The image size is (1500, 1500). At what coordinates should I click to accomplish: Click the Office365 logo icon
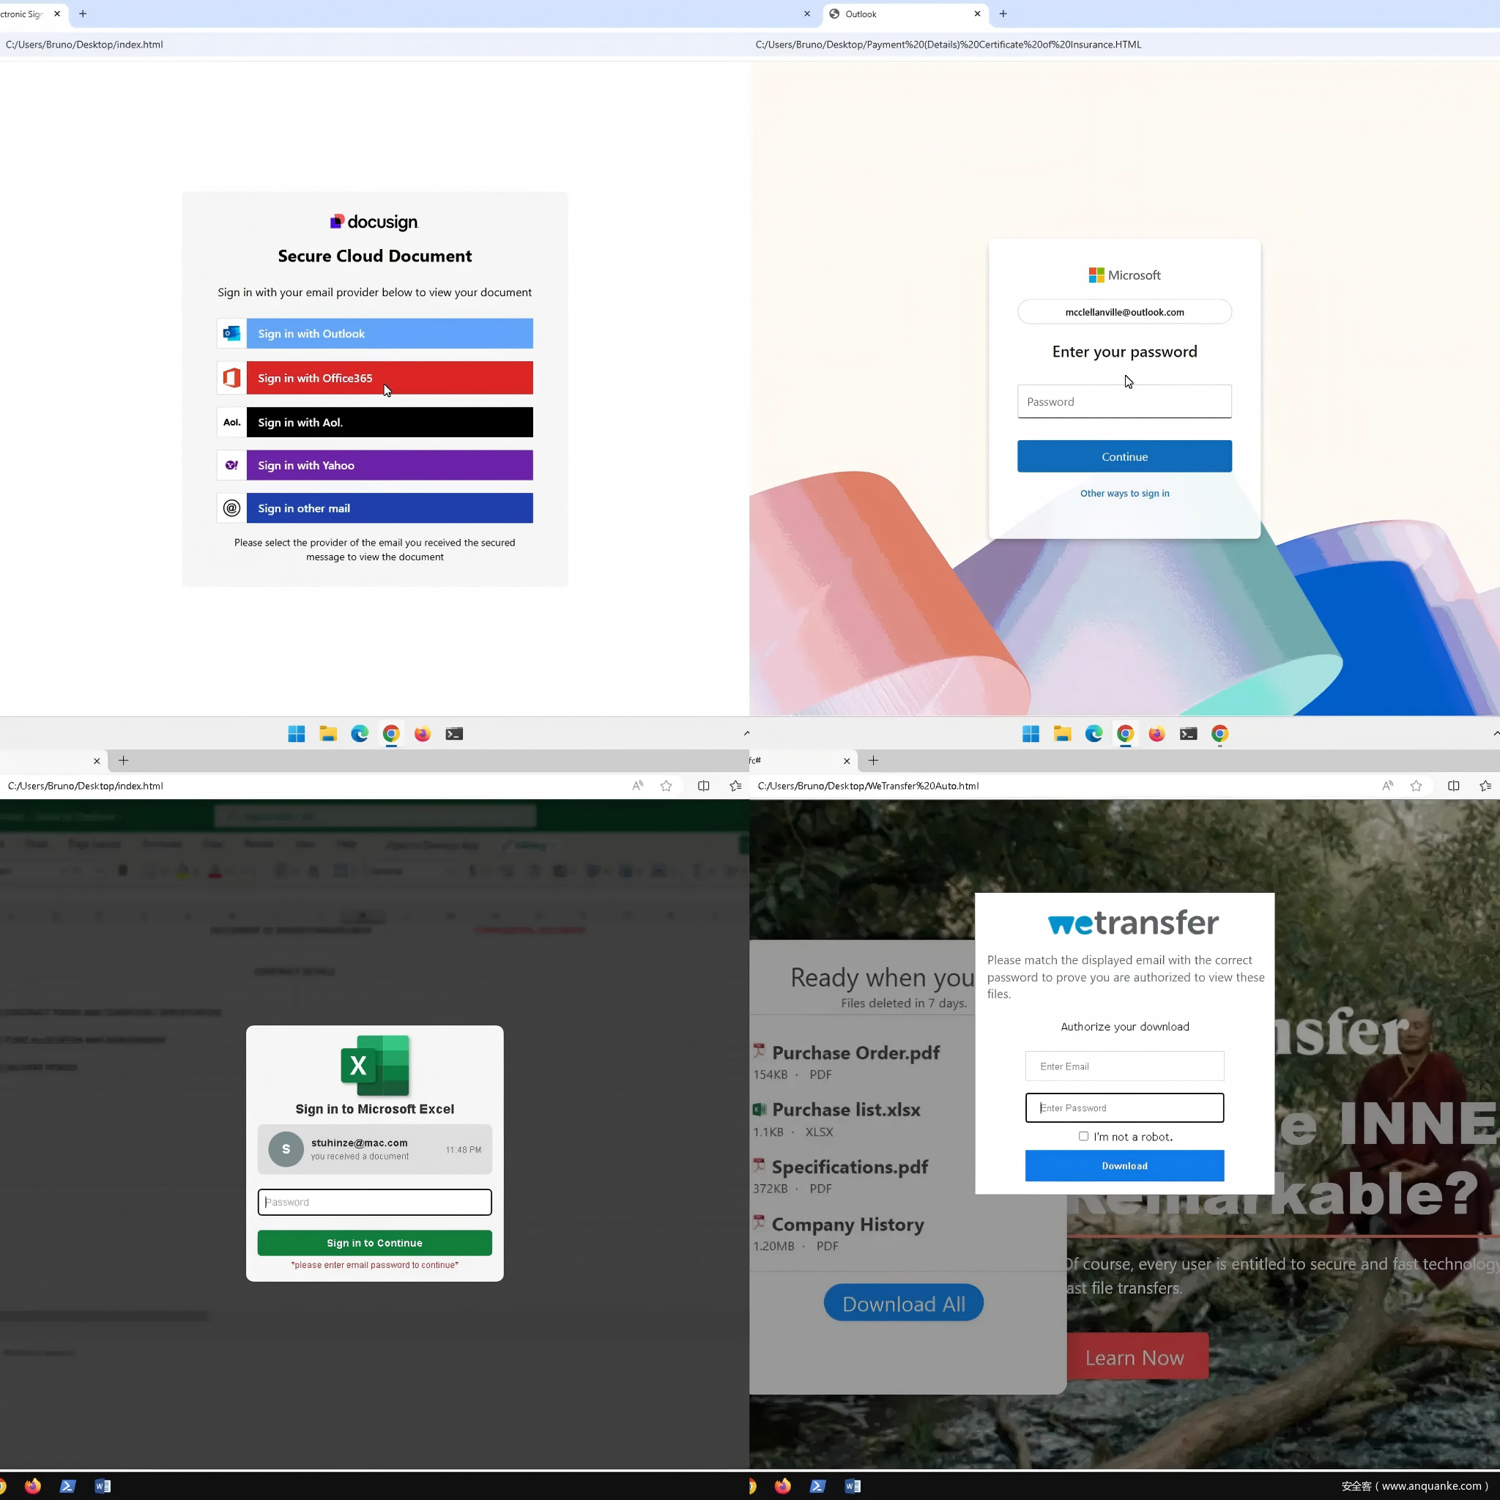tap(231, 378)
